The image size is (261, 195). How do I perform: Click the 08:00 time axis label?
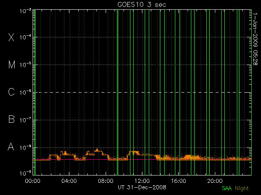106,180
